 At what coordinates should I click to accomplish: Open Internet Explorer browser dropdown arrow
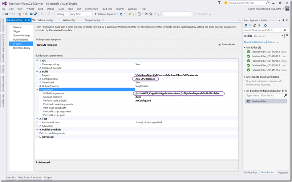click(x=118, y=14)
